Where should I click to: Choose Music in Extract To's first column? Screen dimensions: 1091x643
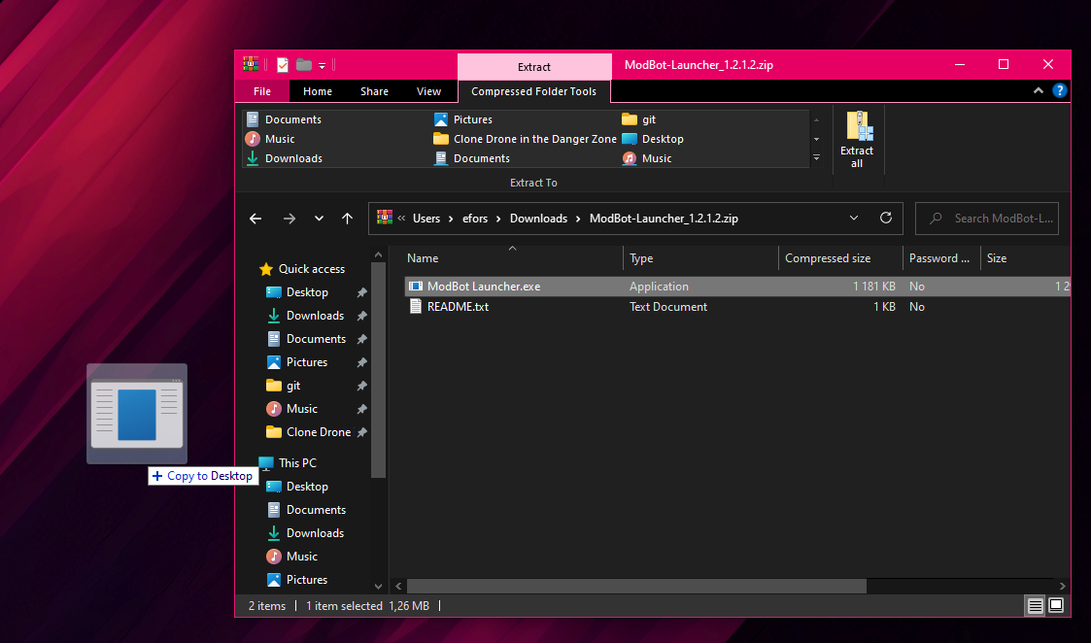[271, 139]
